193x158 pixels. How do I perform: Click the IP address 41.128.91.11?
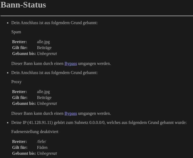tap(40, 123)
